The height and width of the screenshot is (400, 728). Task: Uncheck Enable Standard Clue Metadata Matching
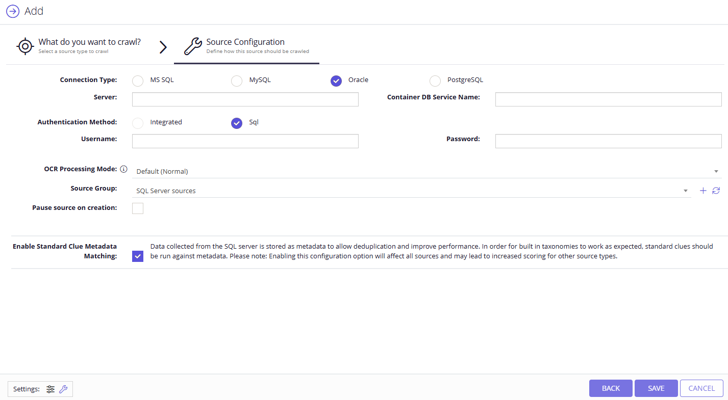pyautogui.click(x=138, y=256)
